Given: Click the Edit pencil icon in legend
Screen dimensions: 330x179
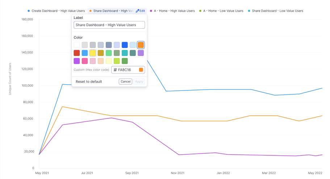Looking at the screenshot, I should click(x=138, y=11).
